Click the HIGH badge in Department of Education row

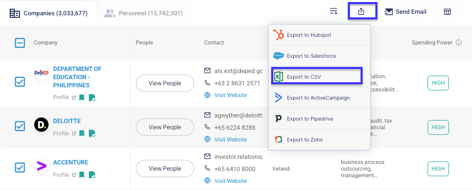438,83
